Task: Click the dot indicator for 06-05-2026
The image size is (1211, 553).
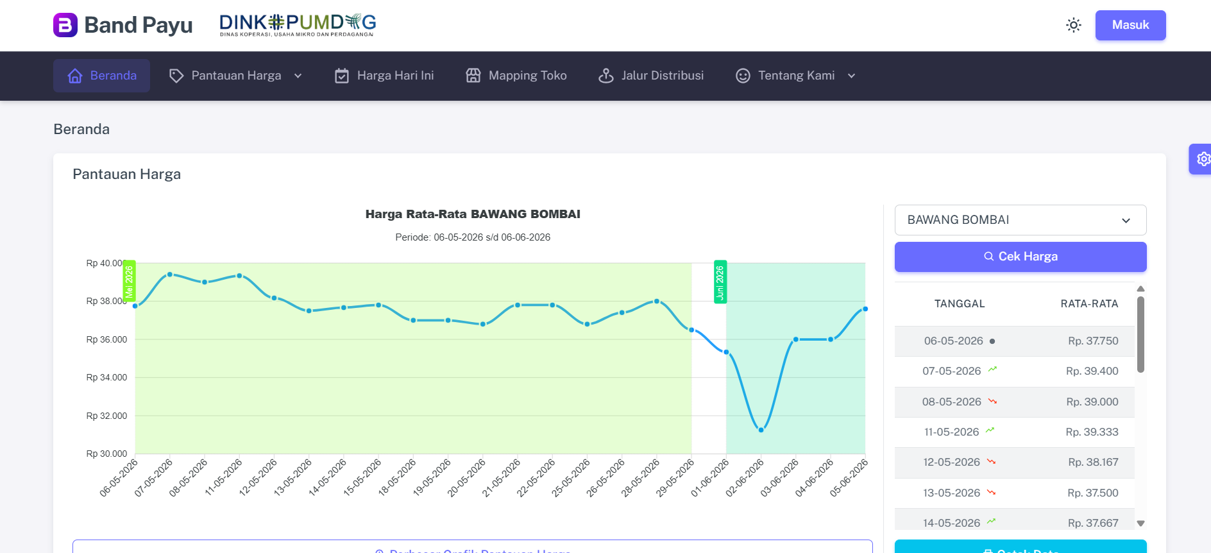Action: coord(992,341)
